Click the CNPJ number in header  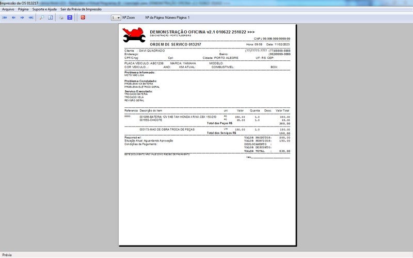(x=272, y=39)
